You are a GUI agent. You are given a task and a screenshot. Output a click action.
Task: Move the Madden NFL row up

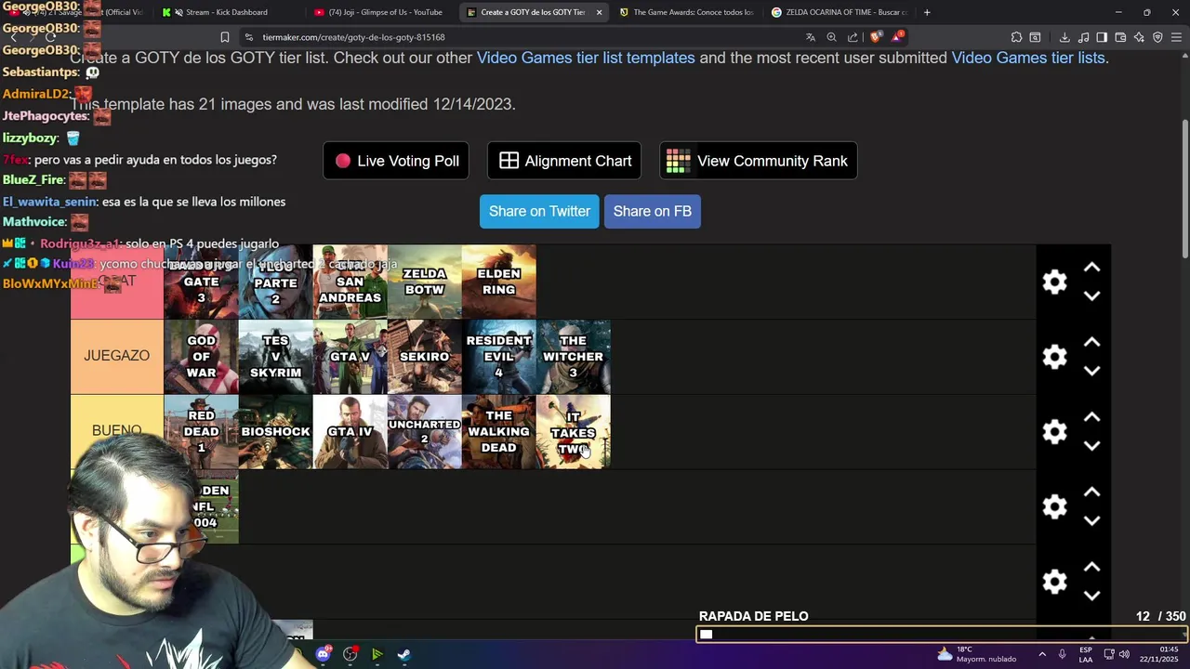(x=1092, y=492)
